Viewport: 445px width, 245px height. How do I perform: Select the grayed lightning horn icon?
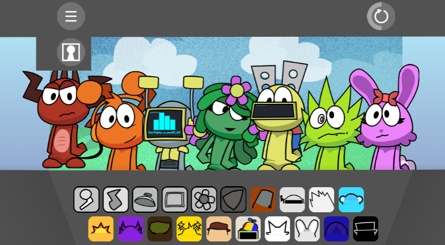(x=115, y=199)
